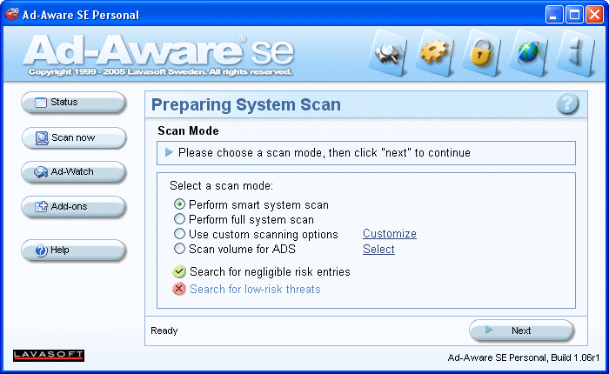
Task: Open Help from the sidebar
Action: 73,250
